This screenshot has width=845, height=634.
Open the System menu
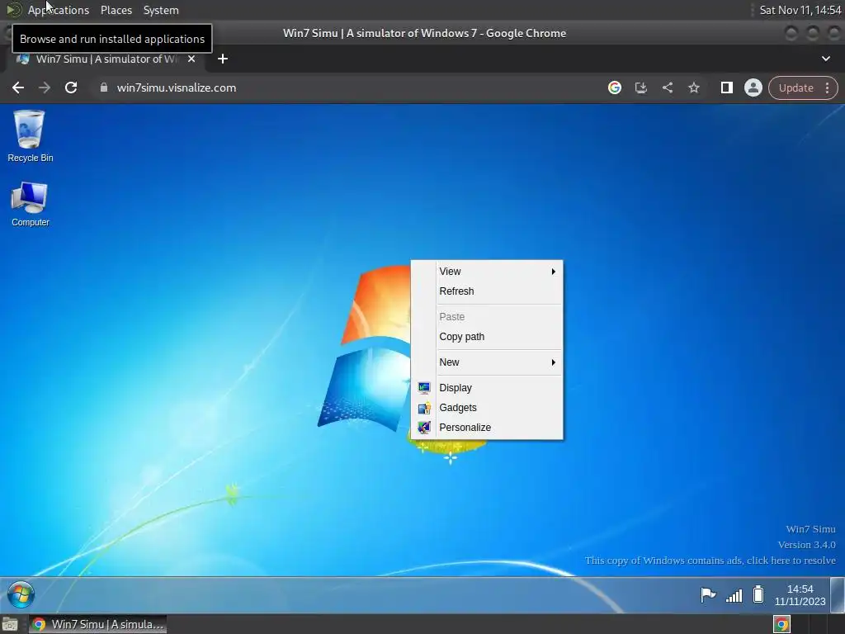point(161,10)
